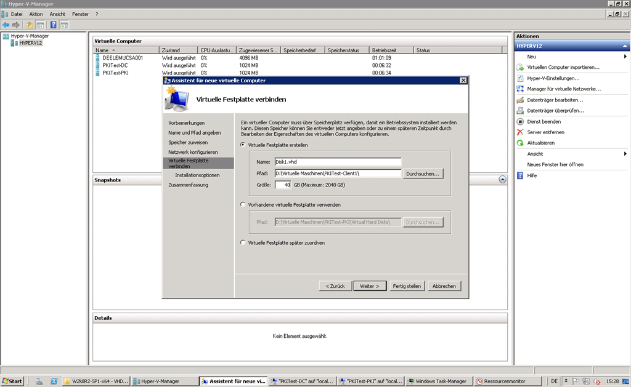Go to the Vorbemerkungen wizard step

pos(186,123)
